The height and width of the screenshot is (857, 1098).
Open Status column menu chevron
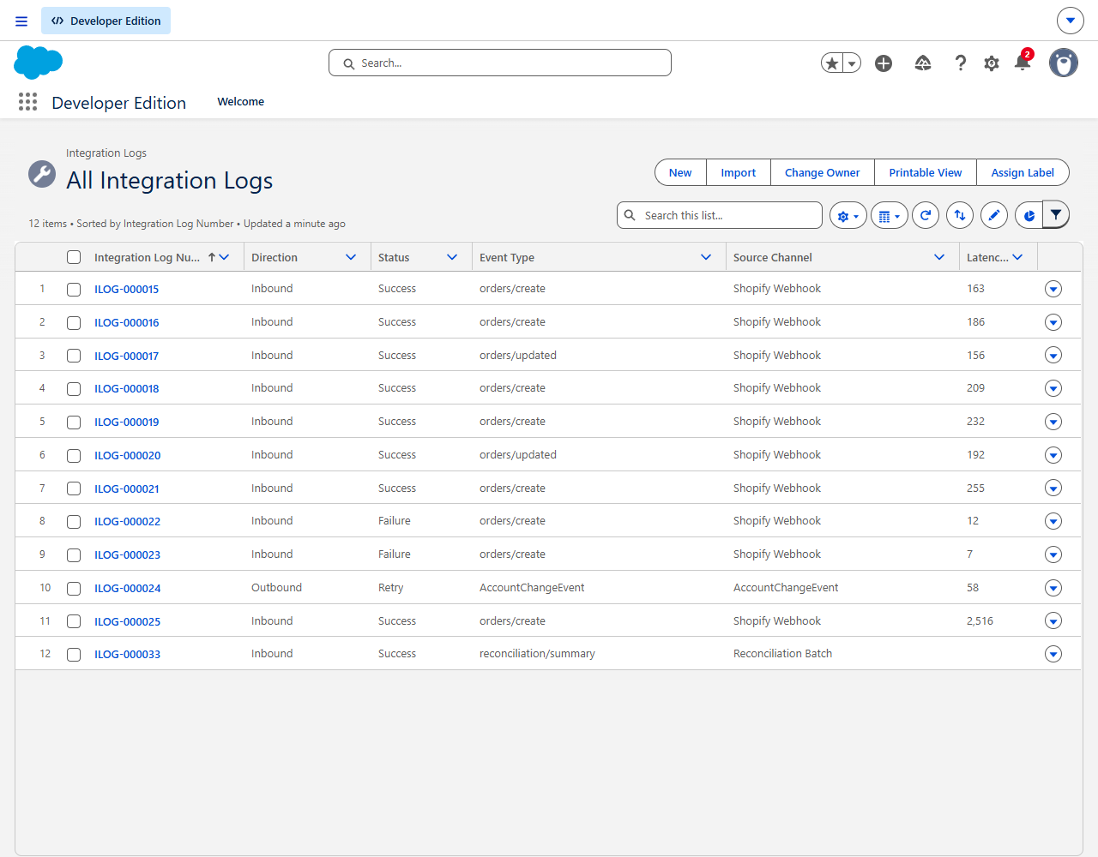tap(452, 257)
